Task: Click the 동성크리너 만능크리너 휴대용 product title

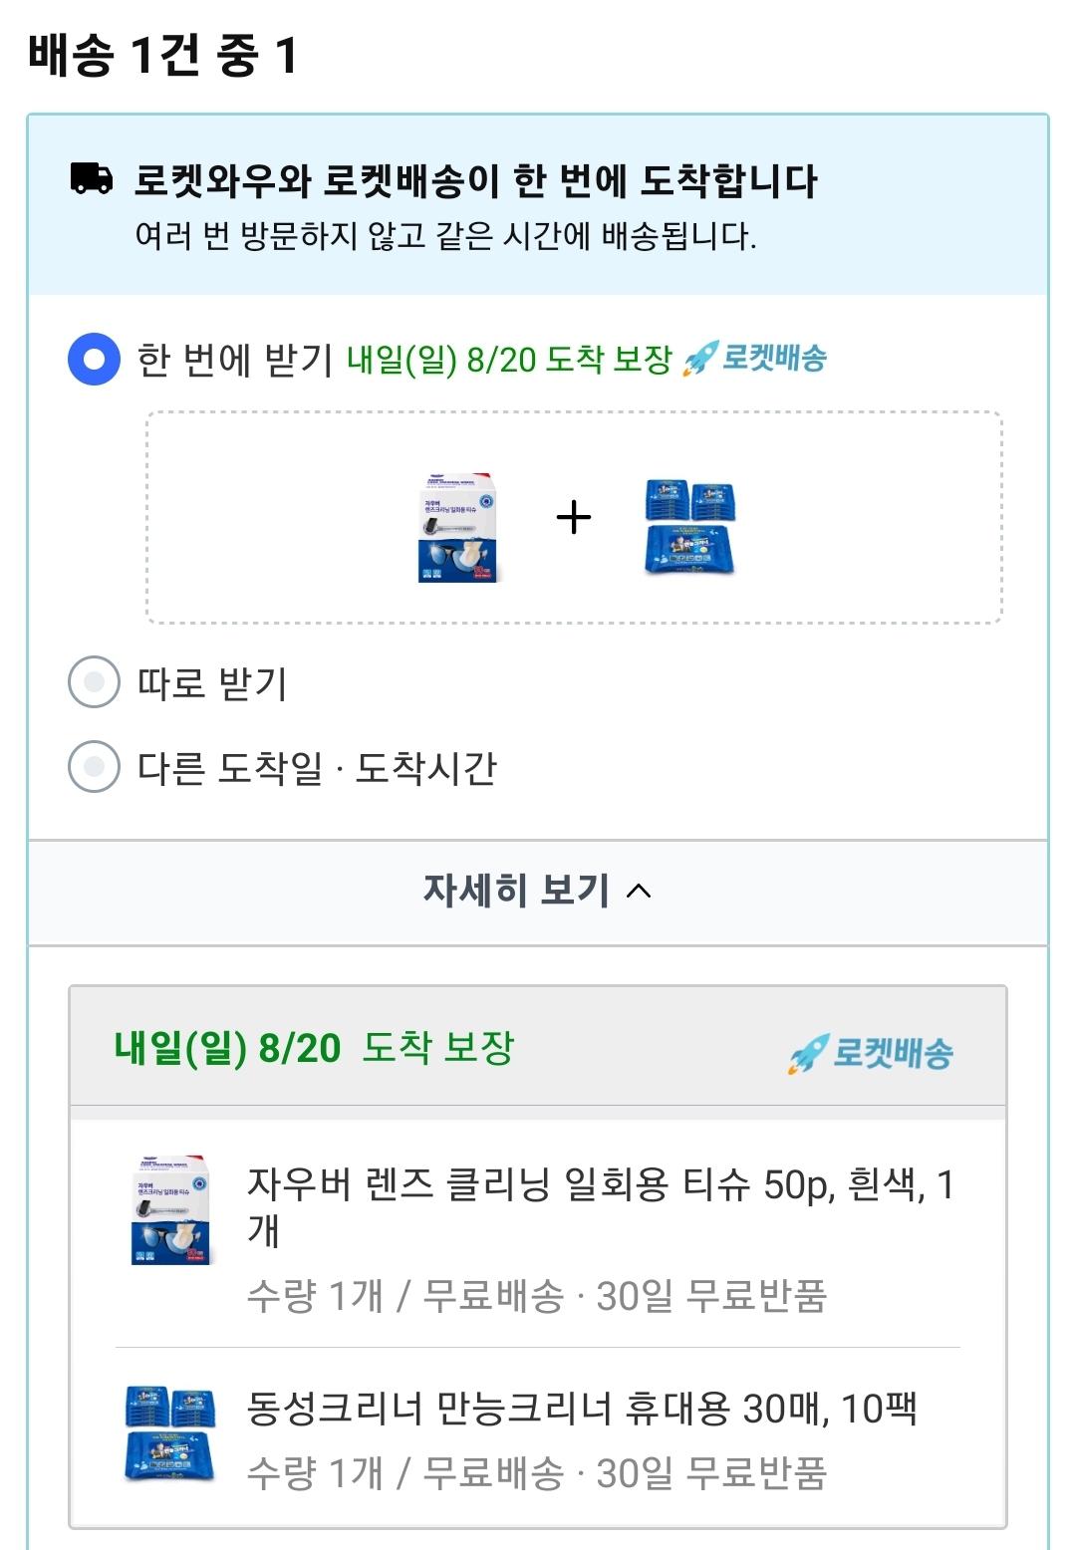Action: (581, 1409)
